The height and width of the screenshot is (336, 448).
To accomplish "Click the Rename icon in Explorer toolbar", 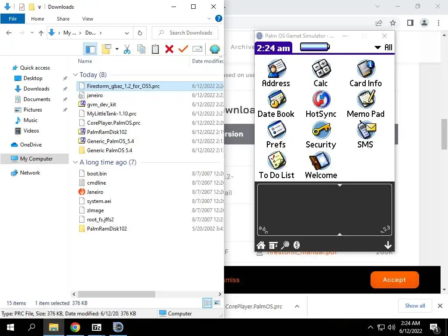I will point(197,49).
